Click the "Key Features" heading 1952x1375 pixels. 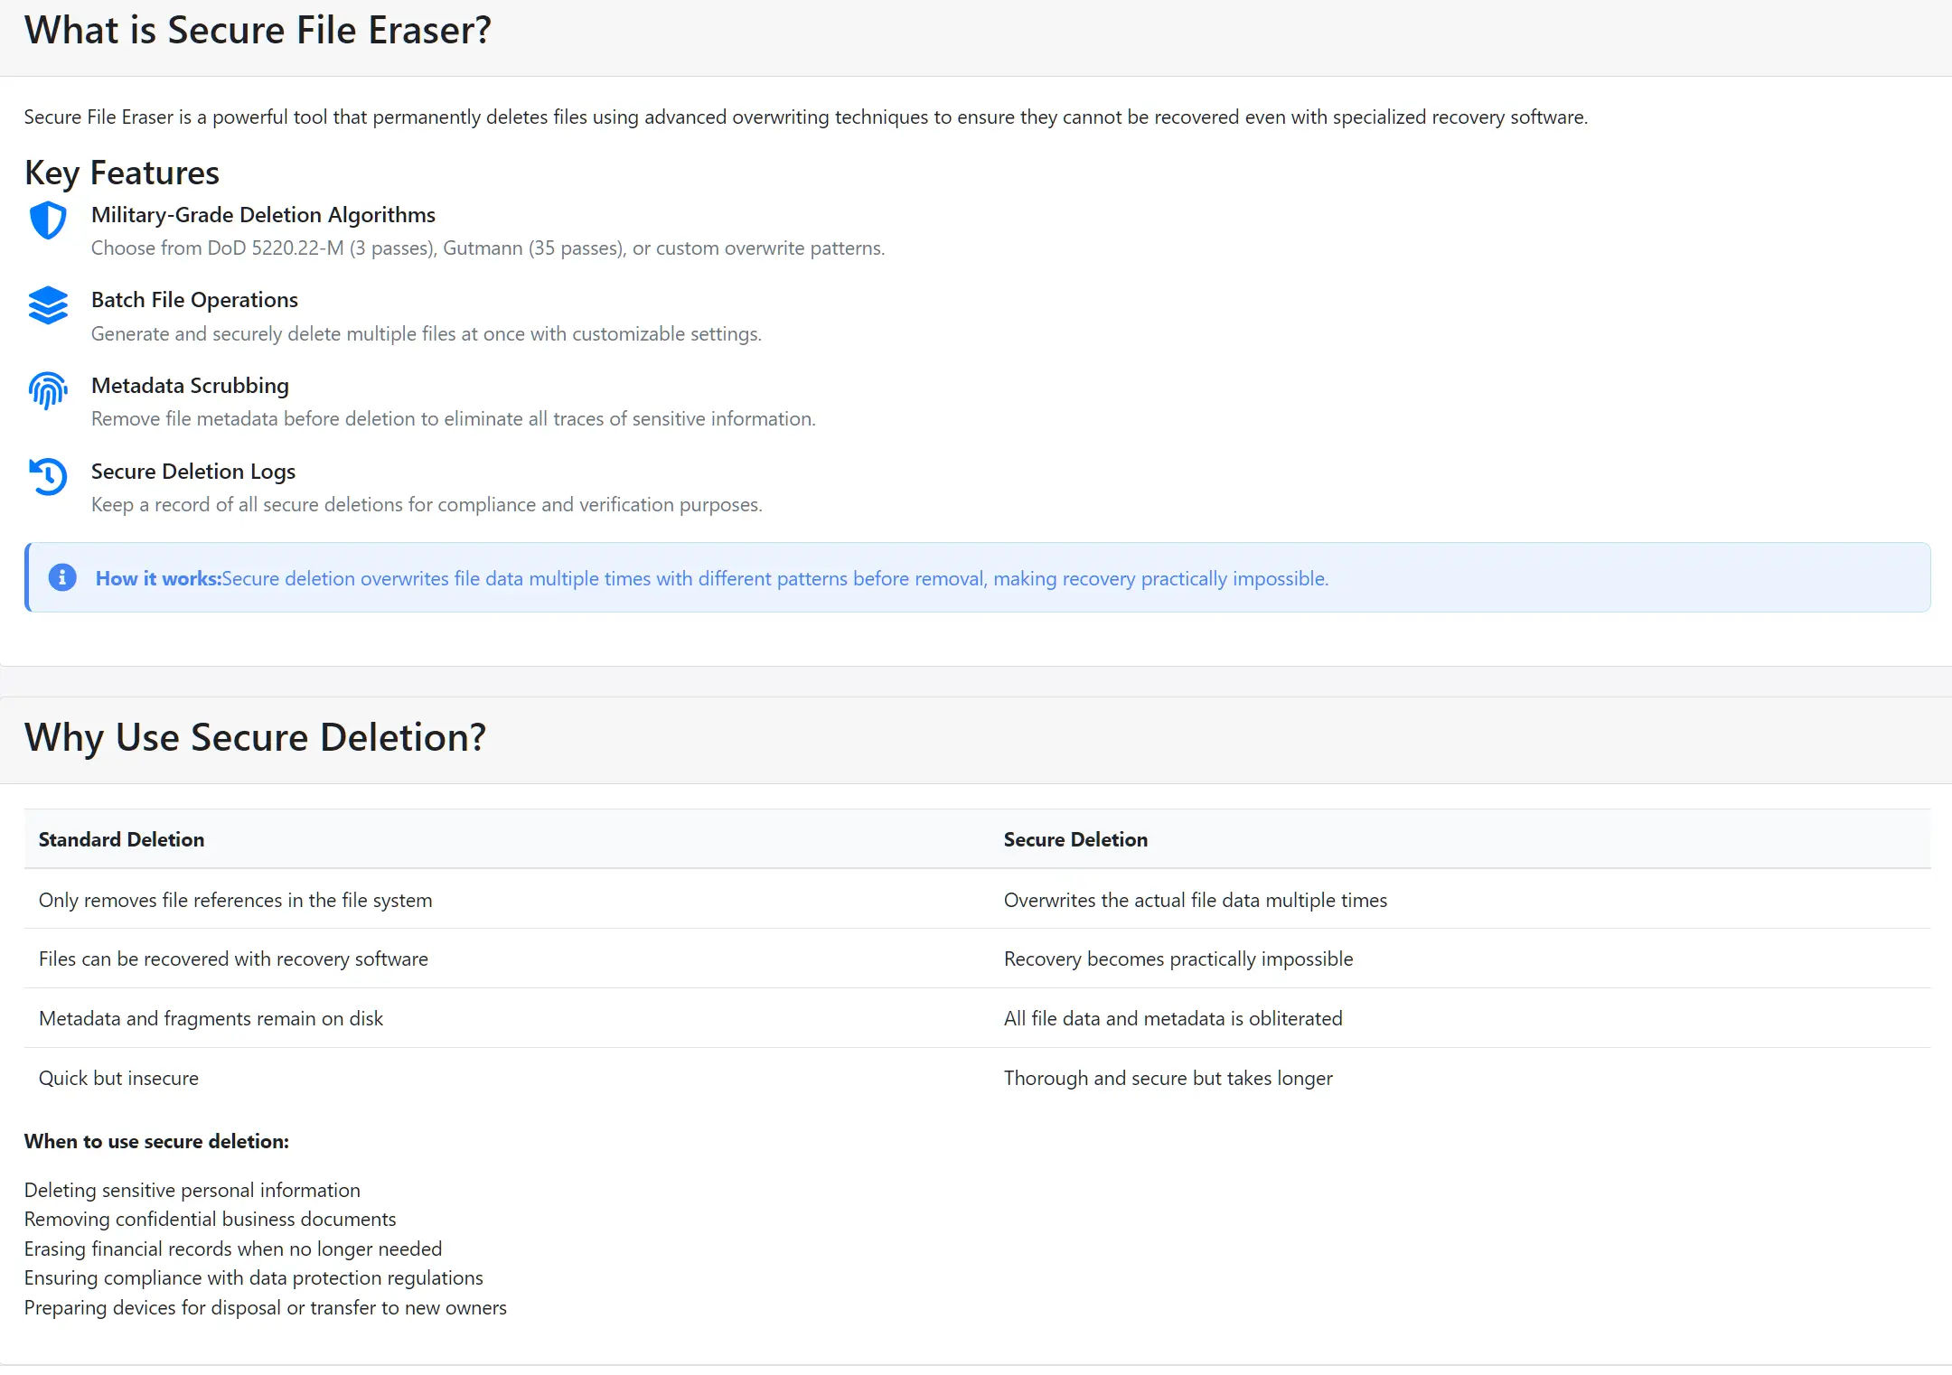(122, 173)
